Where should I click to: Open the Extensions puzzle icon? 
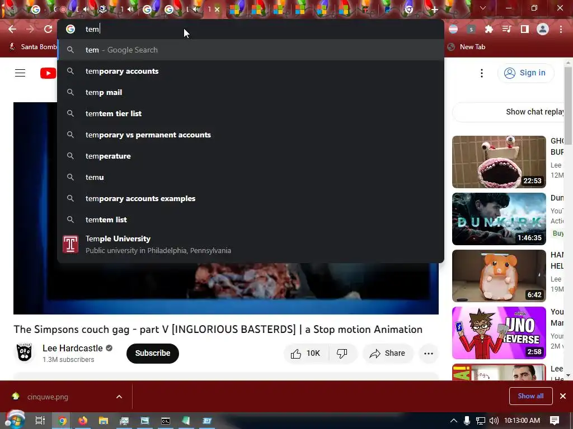point(489,29)
